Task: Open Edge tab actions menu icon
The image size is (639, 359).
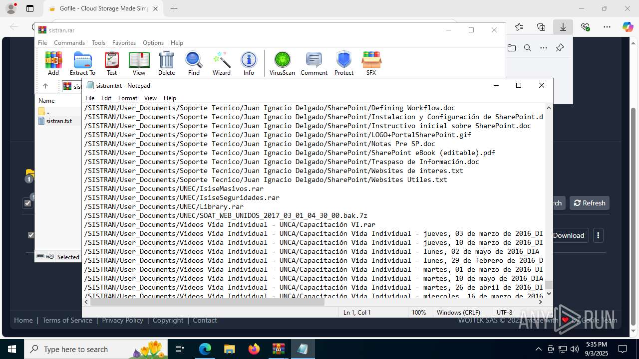Action: 30,8
